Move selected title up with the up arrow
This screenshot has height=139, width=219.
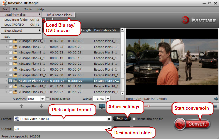click(x=22, y=106)
